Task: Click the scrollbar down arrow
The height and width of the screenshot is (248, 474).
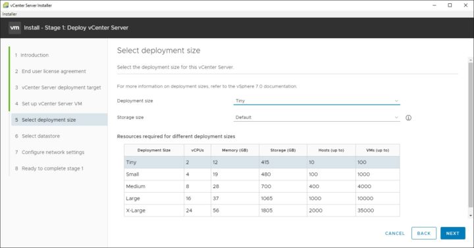Action: (x=470, y=215)
